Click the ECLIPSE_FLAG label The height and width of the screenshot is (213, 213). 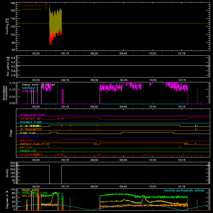tap(29, 137)
